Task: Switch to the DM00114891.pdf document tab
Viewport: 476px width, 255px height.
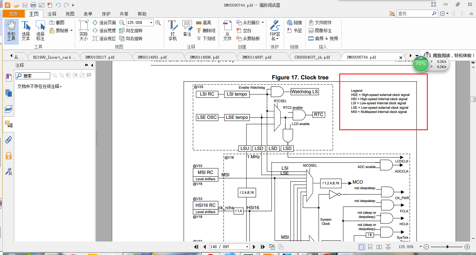Action: tap(152, 57)
